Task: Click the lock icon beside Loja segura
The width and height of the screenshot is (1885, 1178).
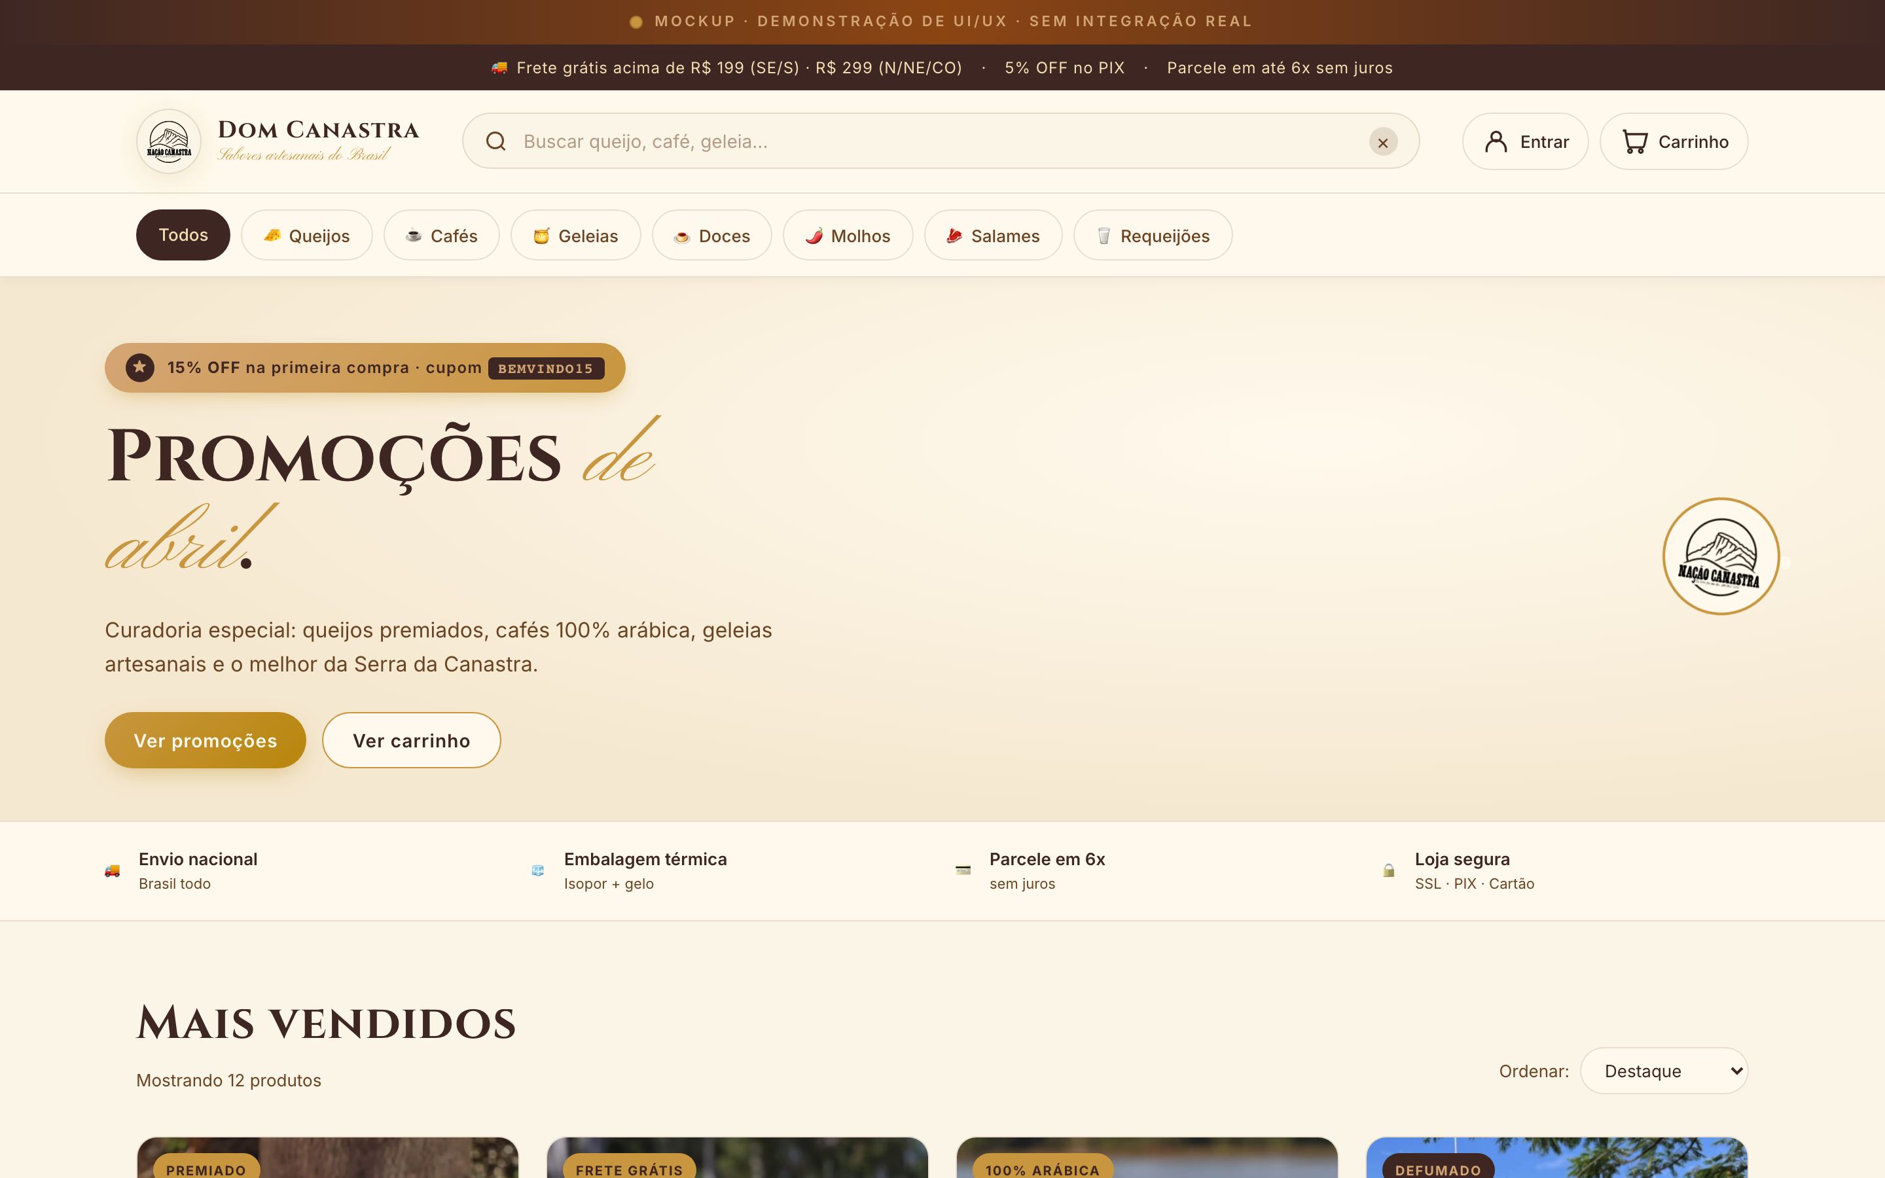Action: tap(1388, 871)
